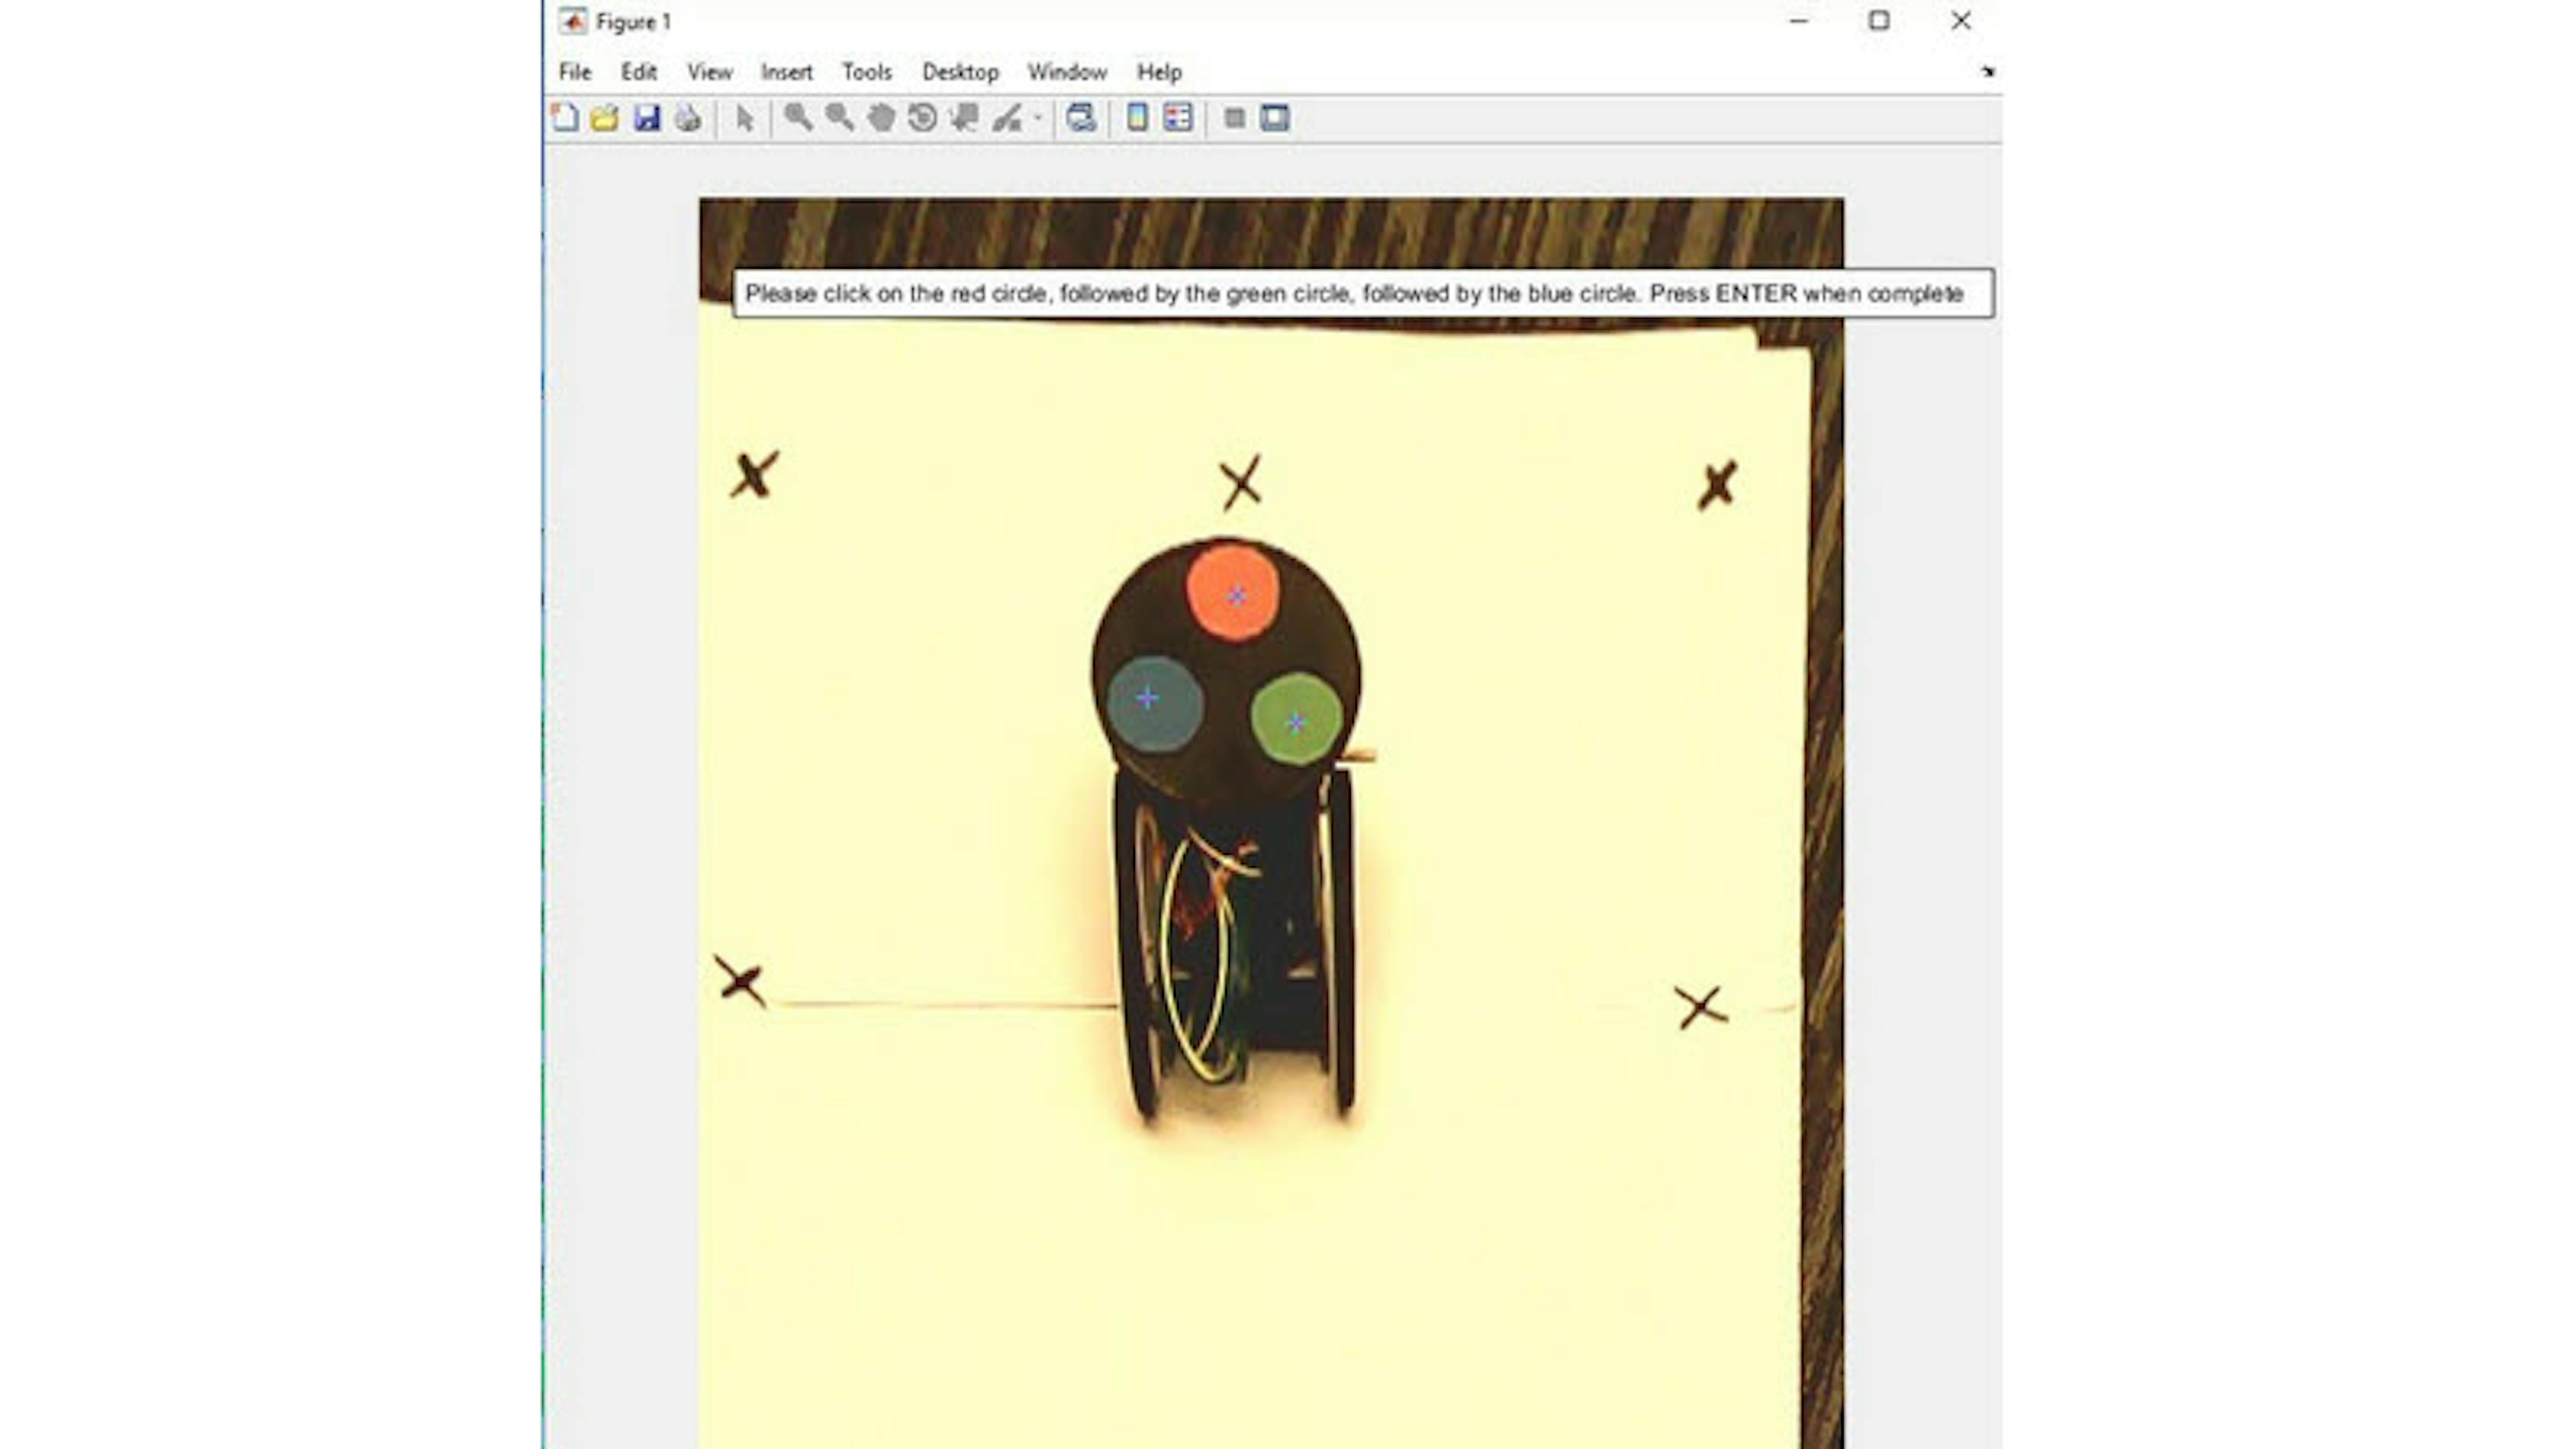
Task: Print the figure with the printer icon
Action: click(688, 118)
